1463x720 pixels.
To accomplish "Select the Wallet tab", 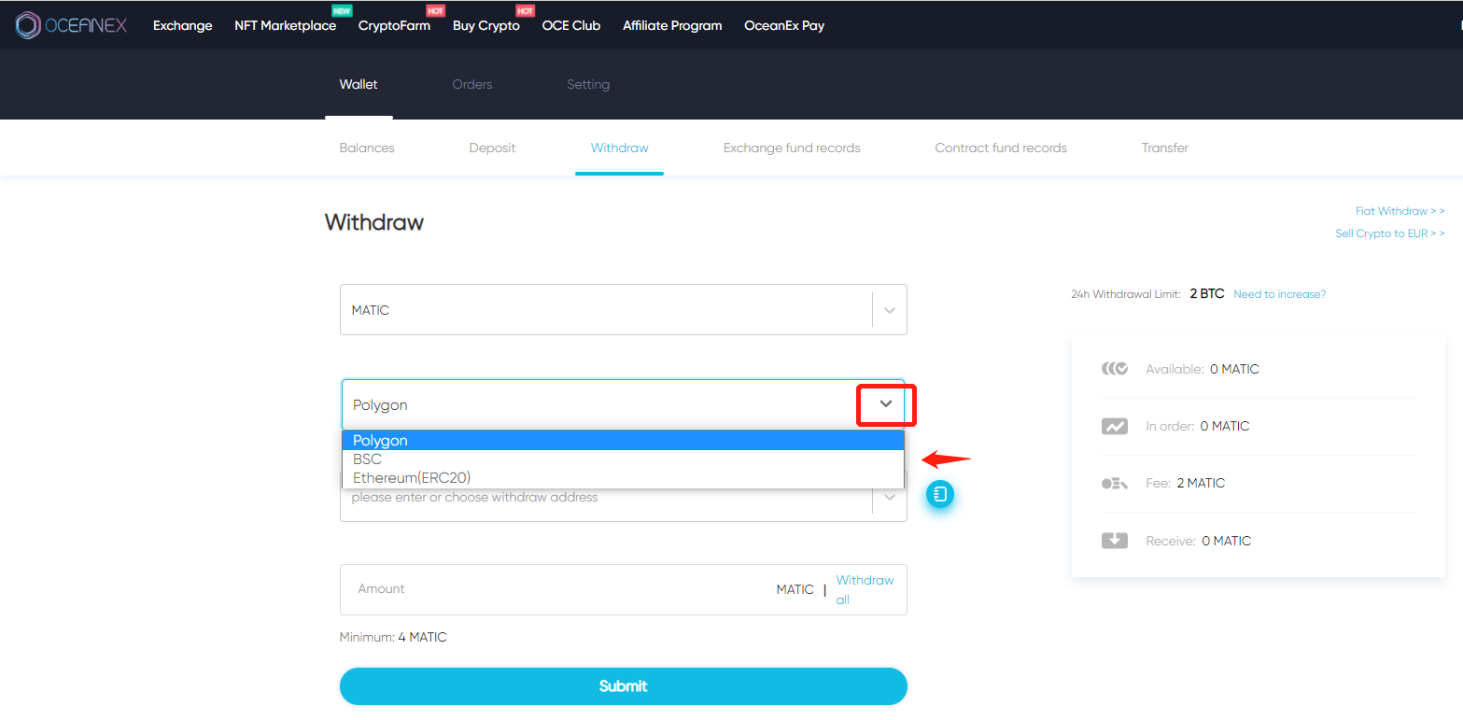I will coord(359,84).
